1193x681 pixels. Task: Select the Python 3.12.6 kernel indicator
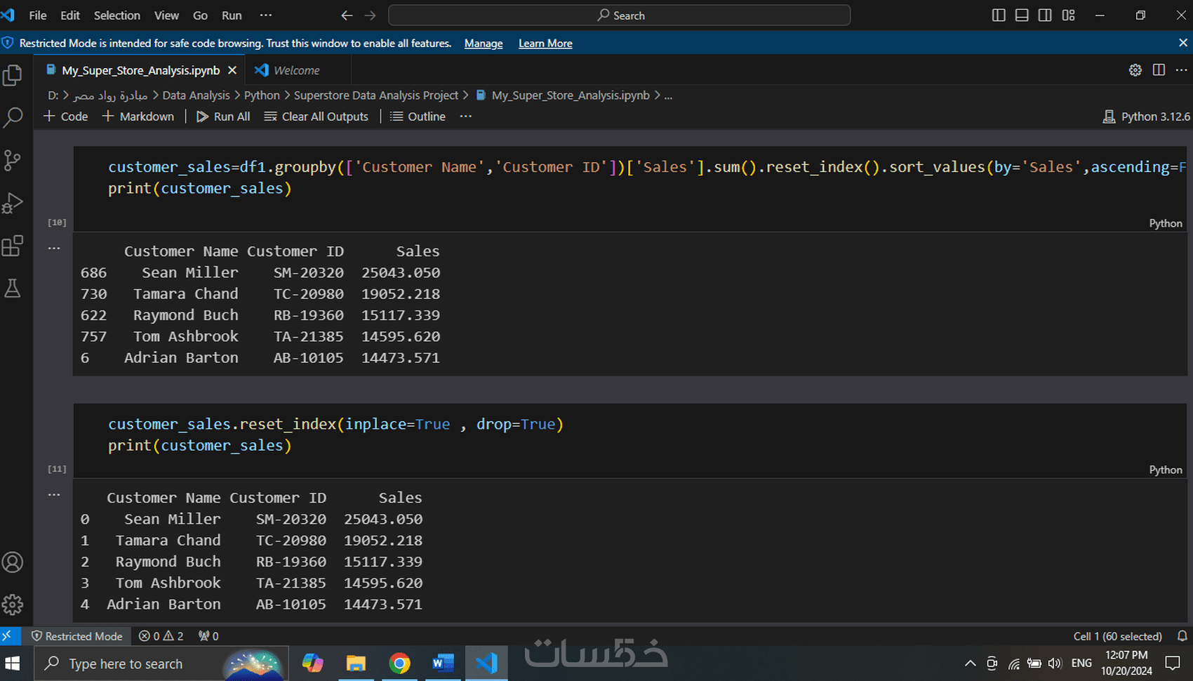point(1147,116)
